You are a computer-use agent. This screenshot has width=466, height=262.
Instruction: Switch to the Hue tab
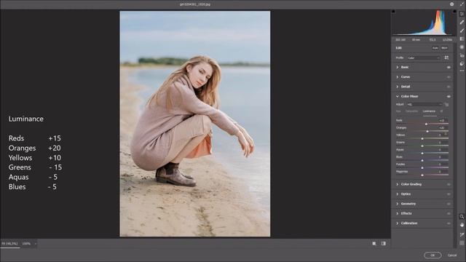point(398,111)
